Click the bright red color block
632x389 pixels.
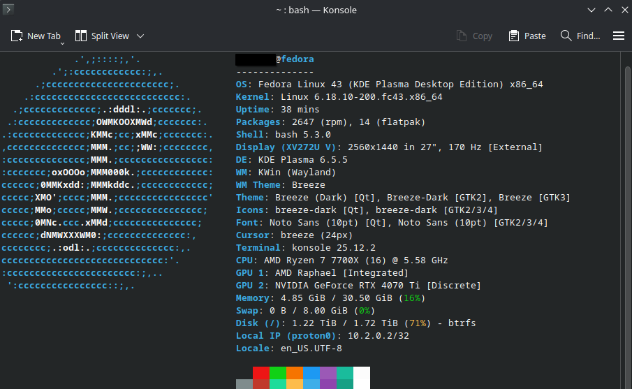[x=260, y=373]
